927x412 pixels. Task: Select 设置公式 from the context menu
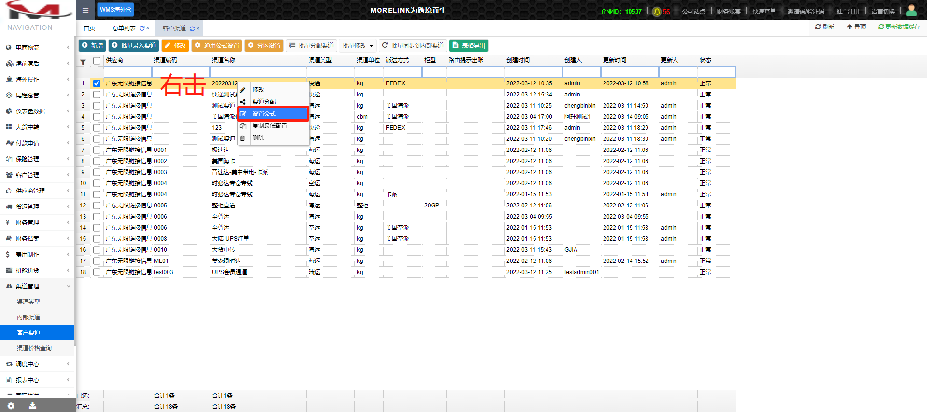pyautogui.click(x=273, y=114)
